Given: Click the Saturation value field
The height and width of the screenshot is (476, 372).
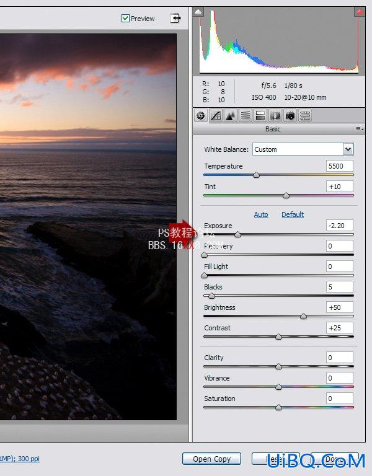Looking at the screenshot, I should tap(340, 399).
